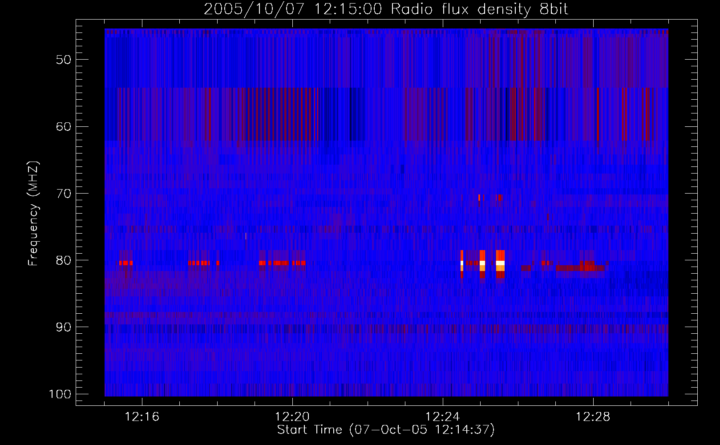720x445 pixels.
Task: Click the 60 MHz frequency tick label
Action: [64, 126]
